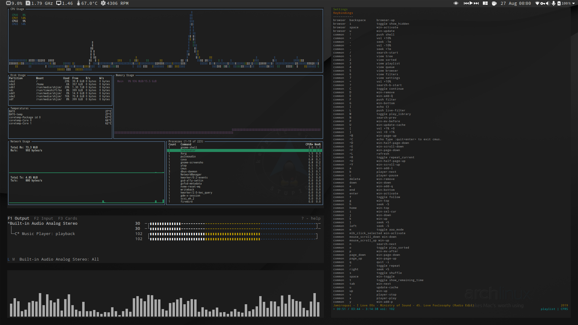Select the pulseaudio process row
Viewport: 578px width, 325px height.
244,156
